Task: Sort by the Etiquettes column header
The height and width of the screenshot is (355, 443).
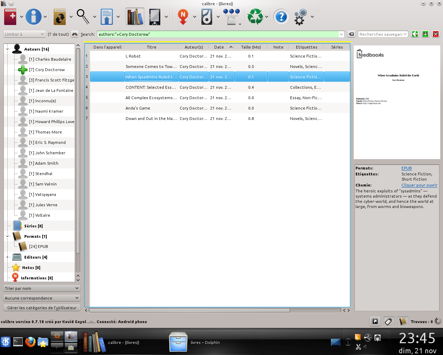Action: point(306,47)
